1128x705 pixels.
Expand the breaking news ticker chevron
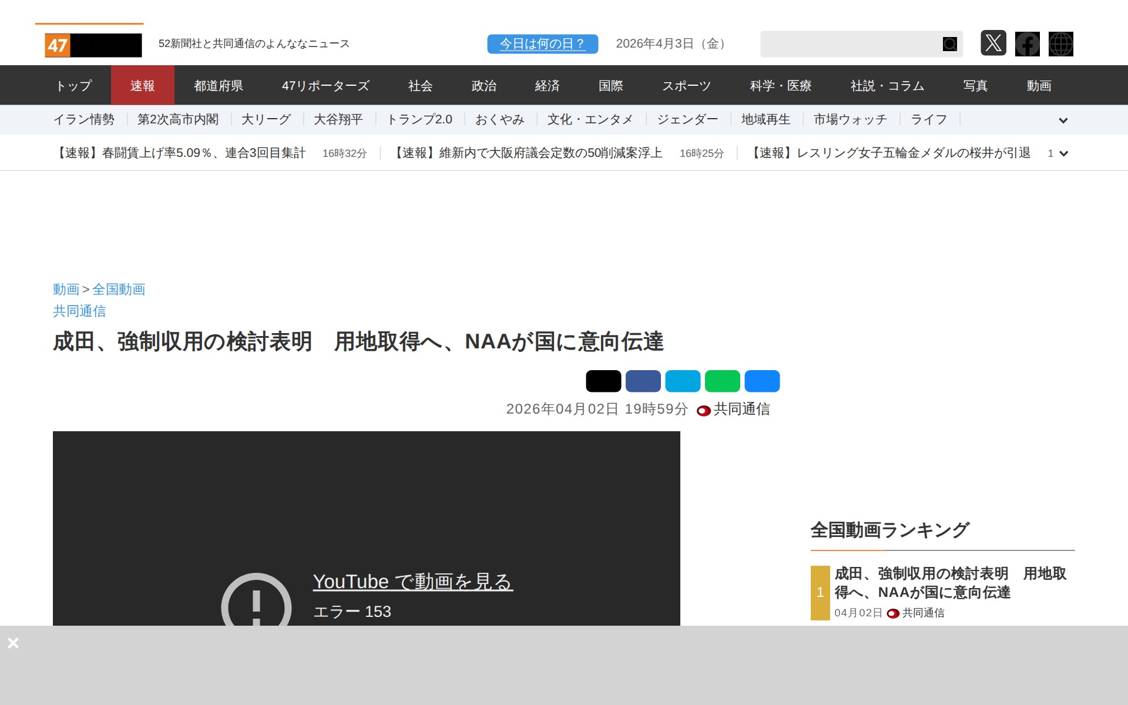[1063, 153]
